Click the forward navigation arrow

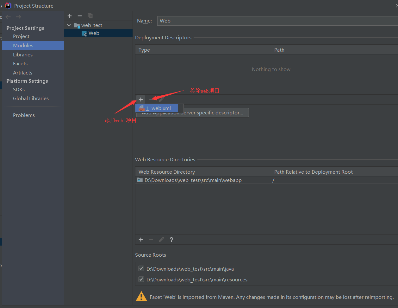18,17
